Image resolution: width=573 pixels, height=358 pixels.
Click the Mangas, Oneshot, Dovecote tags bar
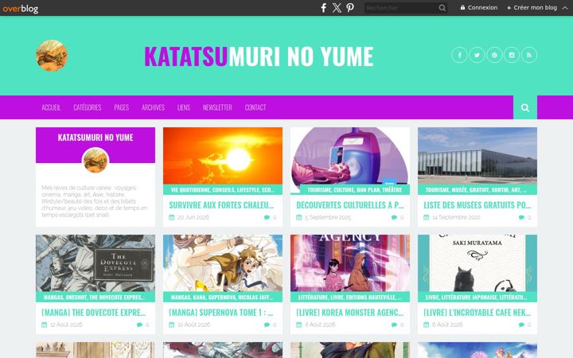click(95, 297)
